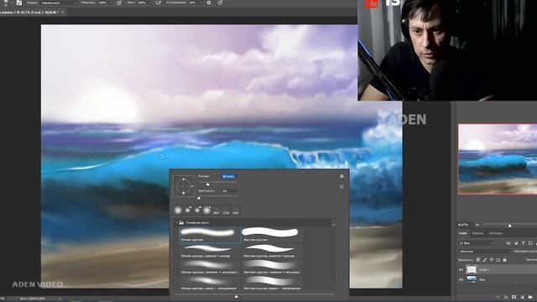The image size is (537, 302).
Task: Select second recent brush thumbnail
Action: (x=188, y=210)
